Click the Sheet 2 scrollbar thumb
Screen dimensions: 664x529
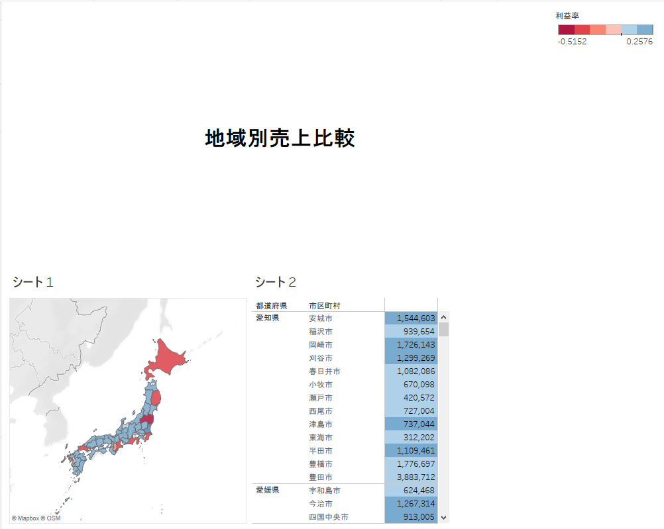[443, 329]
